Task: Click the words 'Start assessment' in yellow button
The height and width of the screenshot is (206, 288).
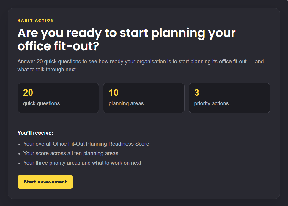Action: point(45,182)
